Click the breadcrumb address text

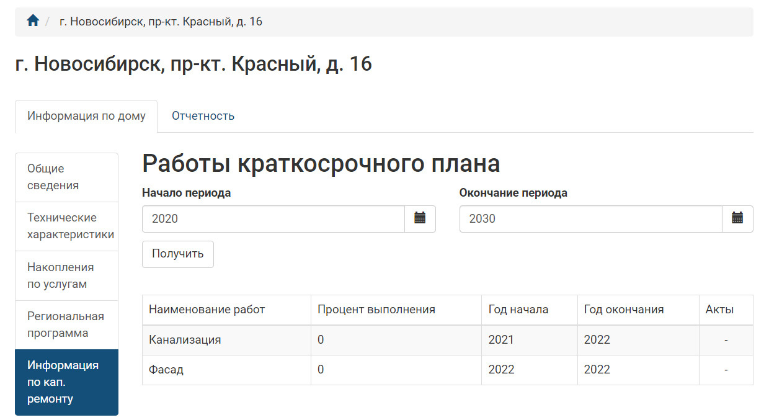161,22
